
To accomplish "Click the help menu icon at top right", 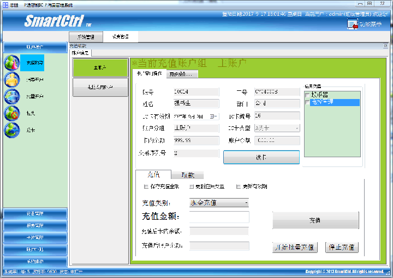I will point(352,23).
